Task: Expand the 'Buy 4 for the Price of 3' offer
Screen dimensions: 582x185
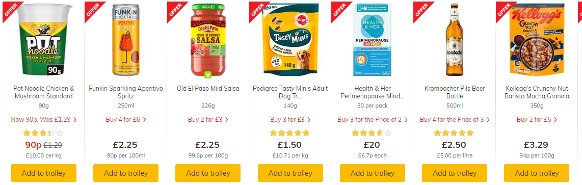Action: (x=455, y=120)
